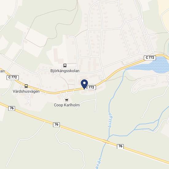The width and height of the screenshot is (169, 169).
Task: Select the rightmost 76 road shield
Action: (120, 146)
